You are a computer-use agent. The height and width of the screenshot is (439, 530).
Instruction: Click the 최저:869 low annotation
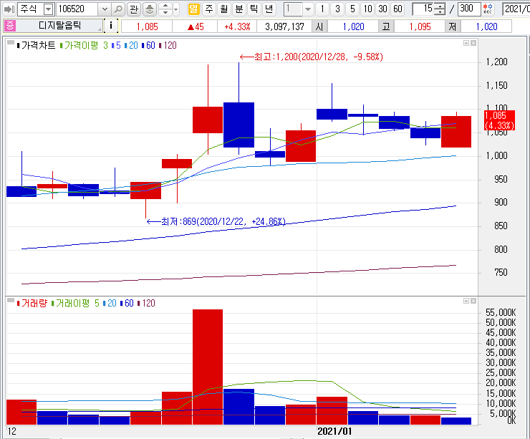click(216, 222)
